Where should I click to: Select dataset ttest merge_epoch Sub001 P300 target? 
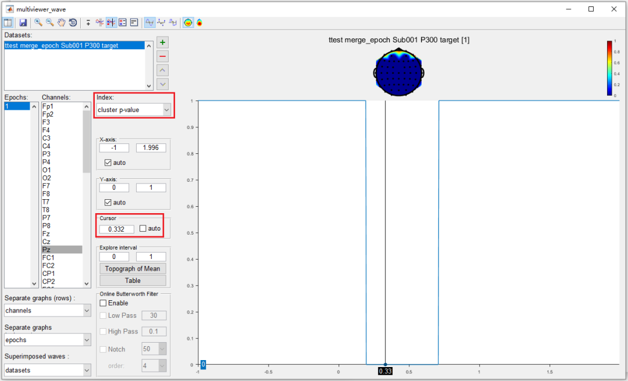tap(74, 46)
